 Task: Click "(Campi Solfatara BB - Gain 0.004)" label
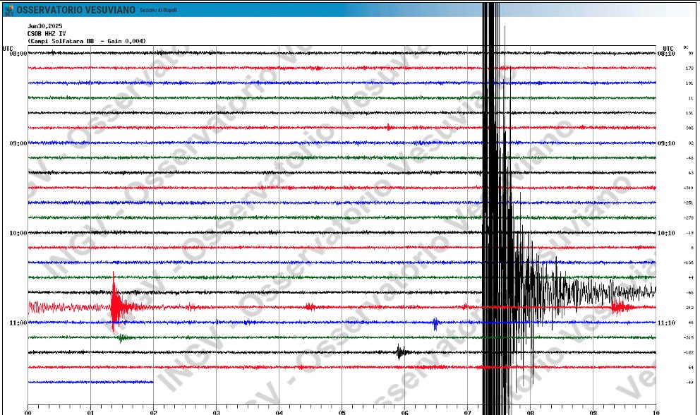point(87,41)
